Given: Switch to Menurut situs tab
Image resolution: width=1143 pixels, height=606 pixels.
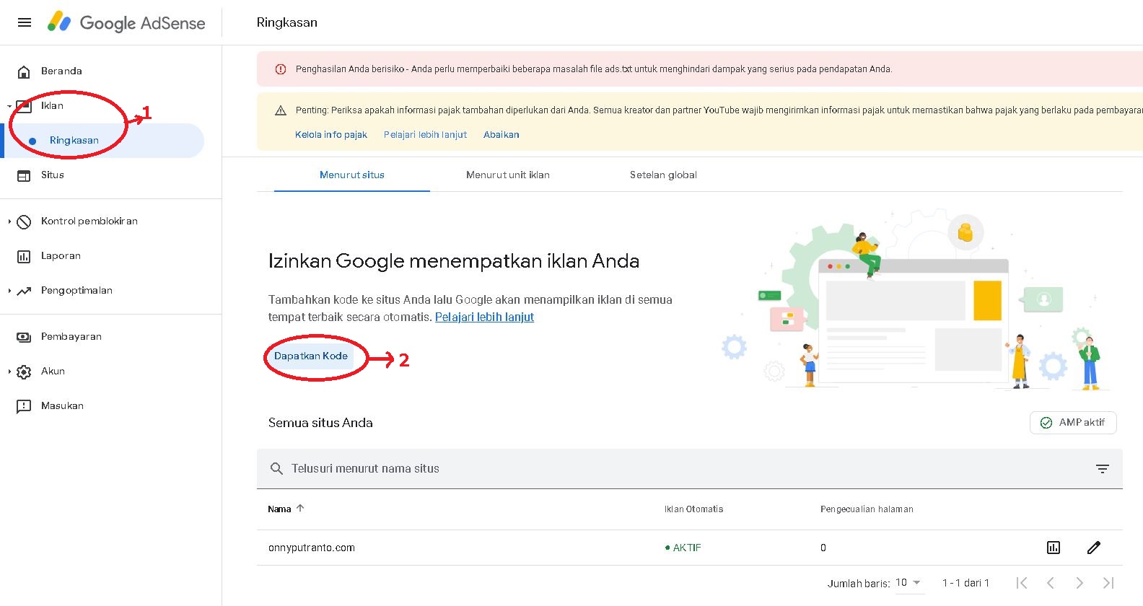Looking at the screenshot, I should click(x=352, y=175).
